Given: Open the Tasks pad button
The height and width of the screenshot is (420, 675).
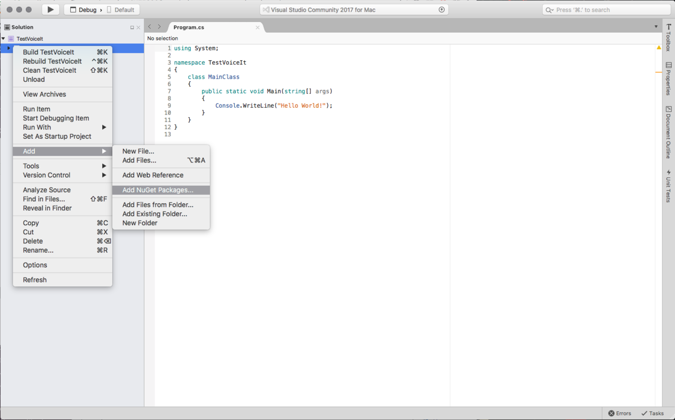Looking at the screenshot, I should [652, 413].
